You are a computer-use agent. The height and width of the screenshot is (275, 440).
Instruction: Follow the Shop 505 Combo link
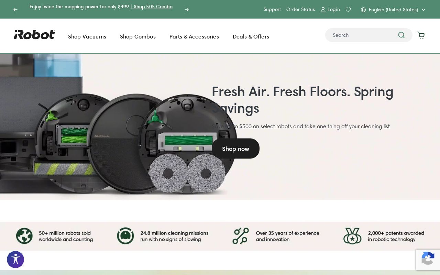[x=153, y=7]
